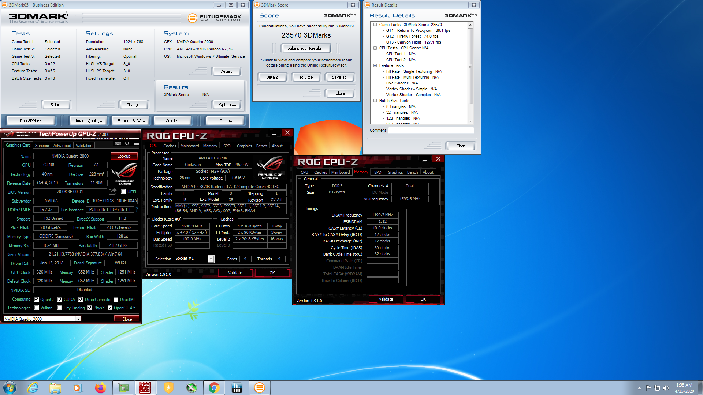
Task: Open Caches tab in left CPU-Z window
Action: point(170,146)
